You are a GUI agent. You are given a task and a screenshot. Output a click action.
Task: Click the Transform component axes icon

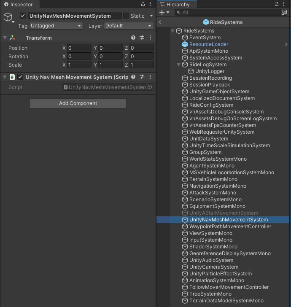pyautogui.click(x=12, y=38)
